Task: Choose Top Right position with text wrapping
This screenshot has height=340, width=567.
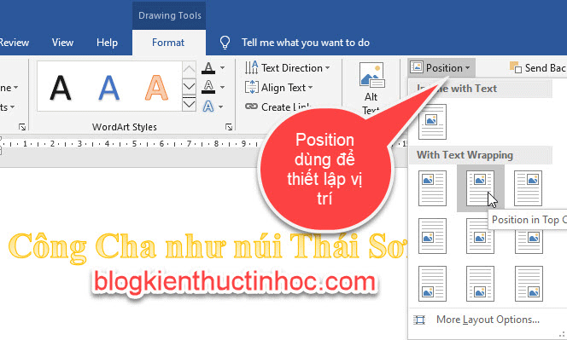Action: point(528,188)
